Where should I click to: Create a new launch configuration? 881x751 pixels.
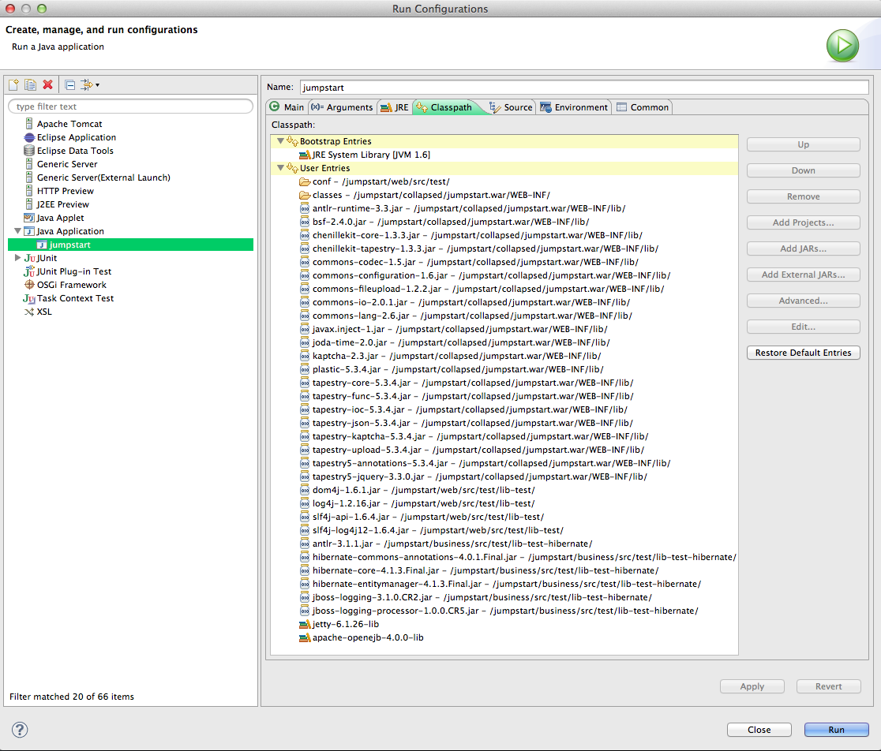13,84
